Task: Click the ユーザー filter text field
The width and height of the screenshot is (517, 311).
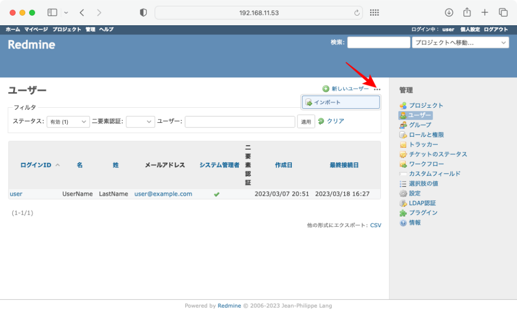Action: 240,121
